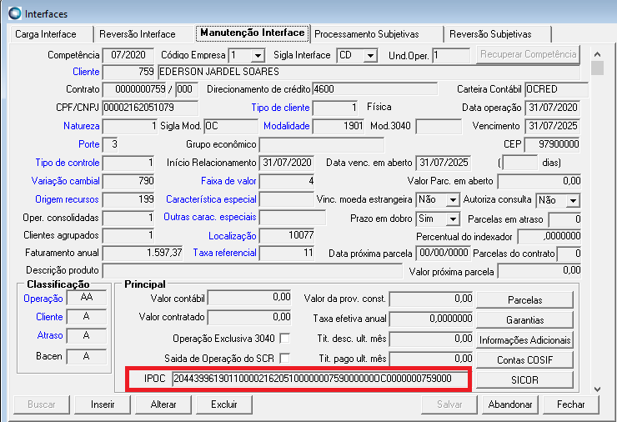Open the Natureza lookup link
617x422 pixels.
pyautogui.click(x=81, y=126)
